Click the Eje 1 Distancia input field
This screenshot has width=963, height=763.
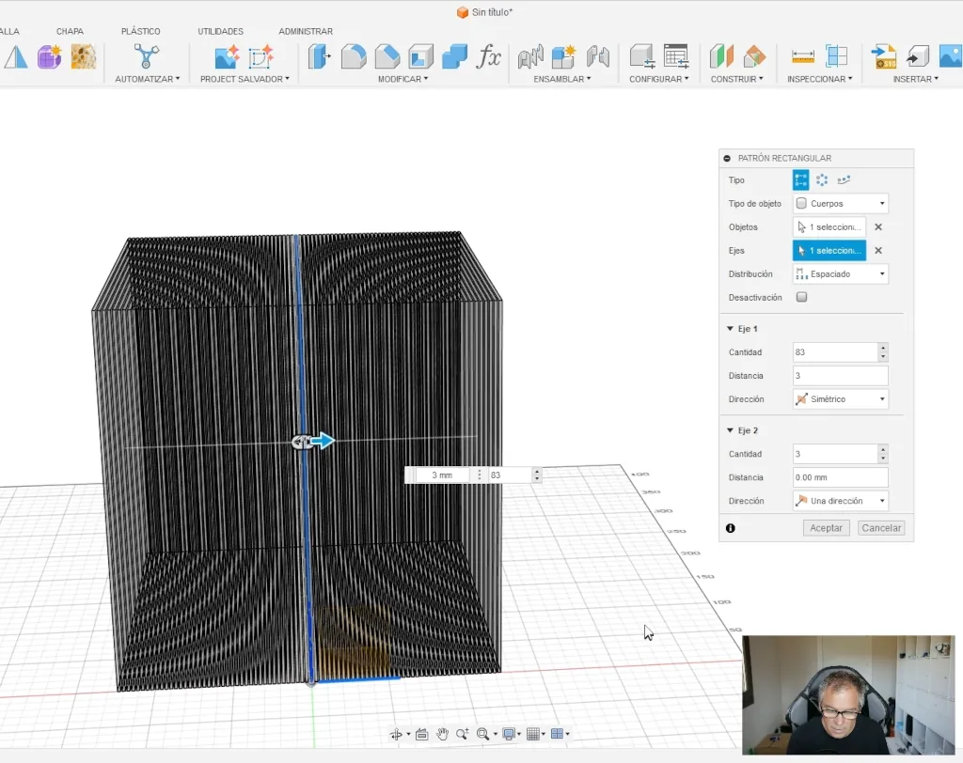pos(840,376)
